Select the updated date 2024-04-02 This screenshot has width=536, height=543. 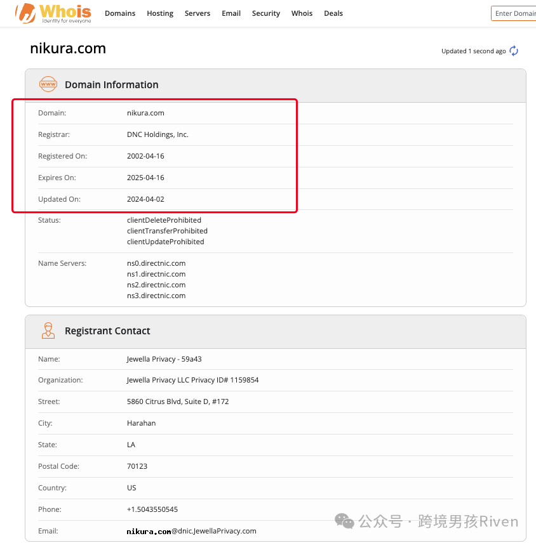coord(145,199)
